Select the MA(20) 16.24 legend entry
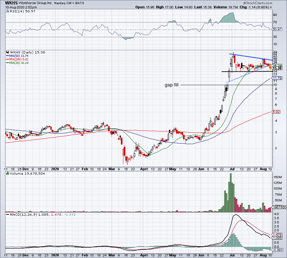 coord(17,63)
